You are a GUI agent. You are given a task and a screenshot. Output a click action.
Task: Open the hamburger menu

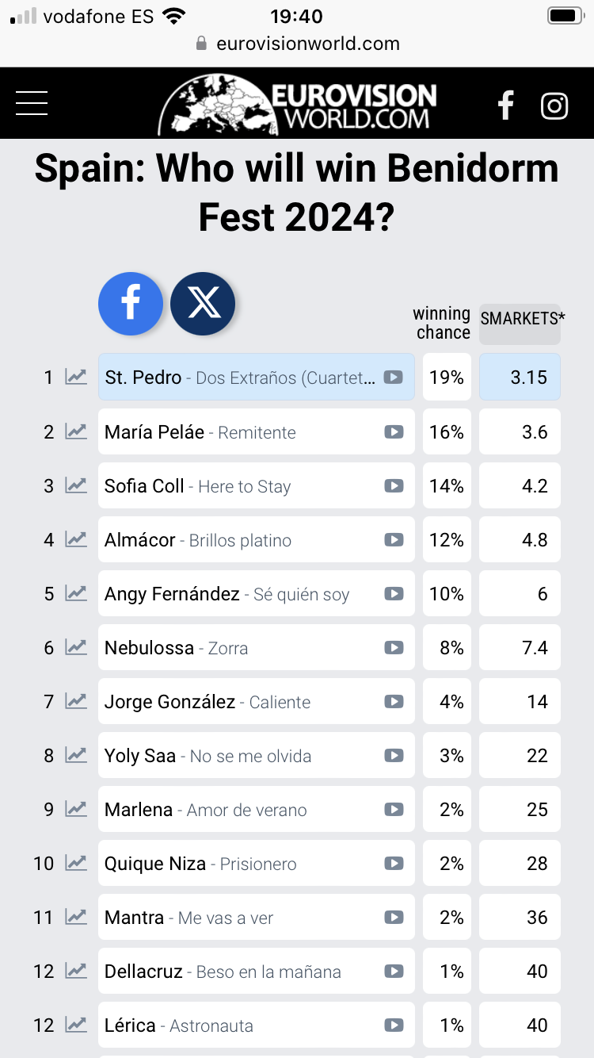tap(32, 103)
